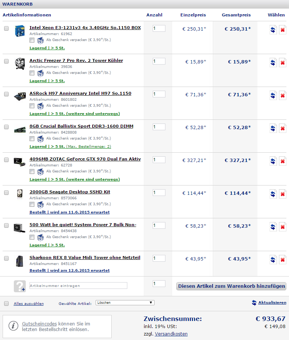This screenshot has width=289, height=340.
Task: Open the Versandkosten link
Action: click(x=171, y=334)
